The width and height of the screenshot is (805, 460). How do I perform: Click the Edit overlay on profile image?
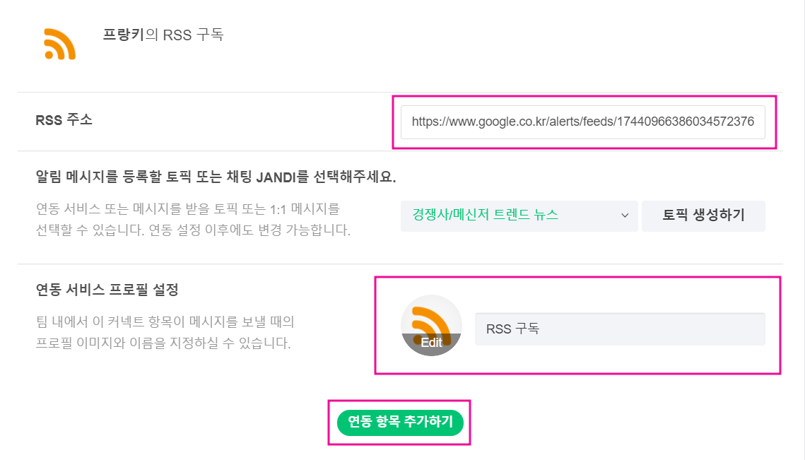(431, 343)
